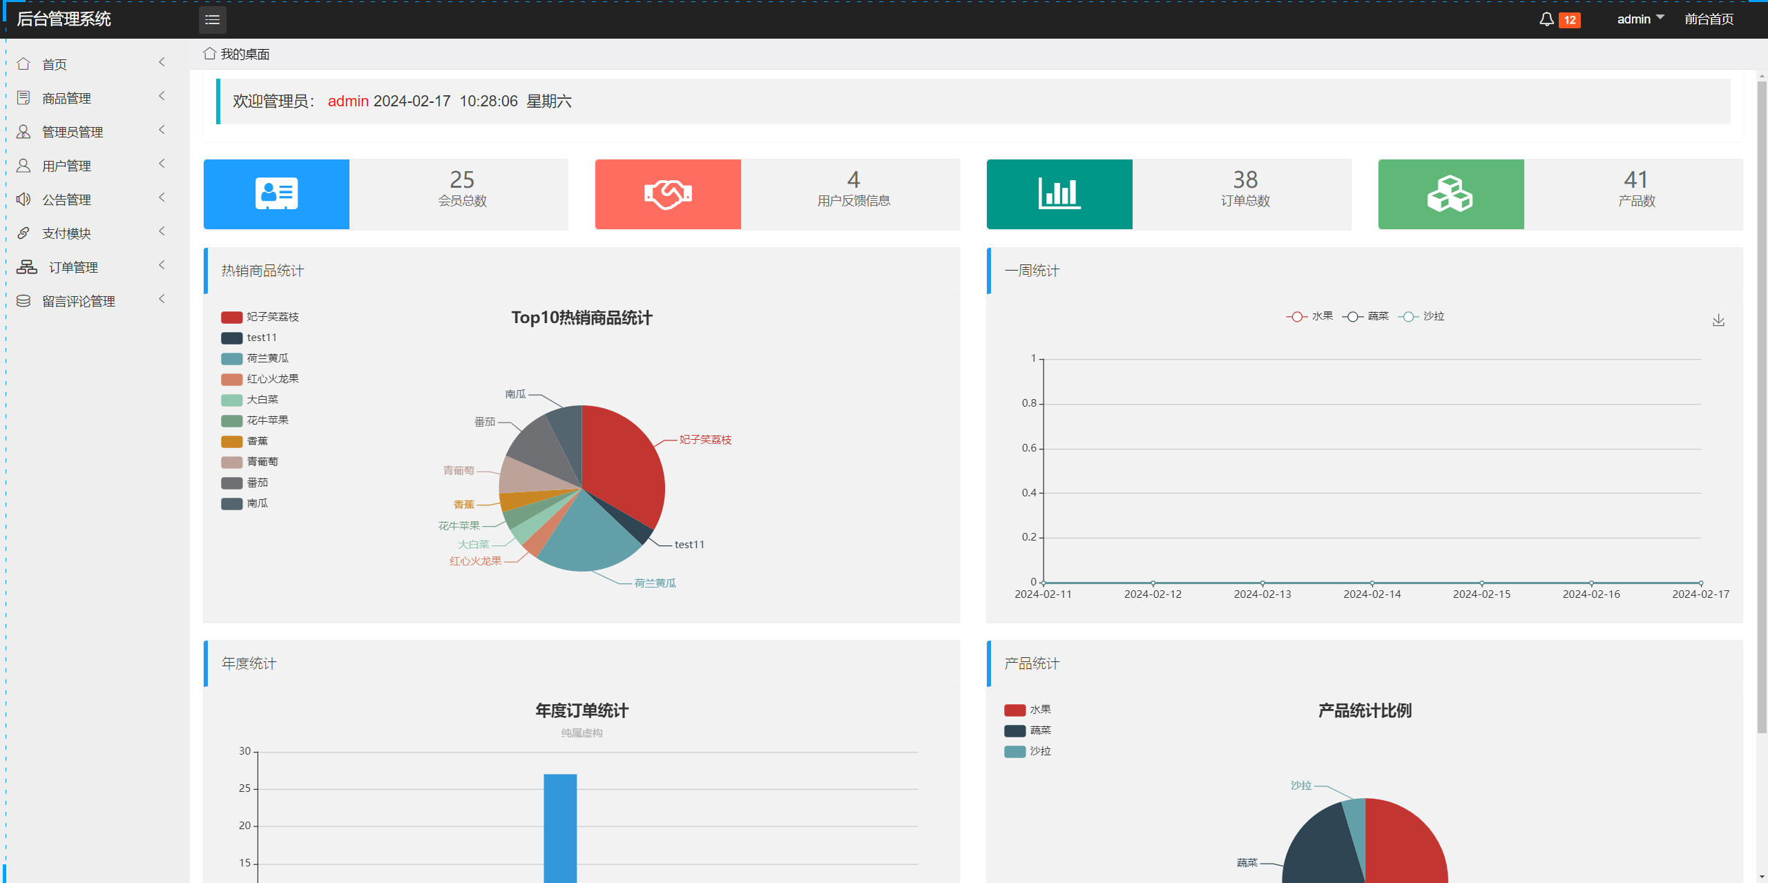Expand the 用户管理 sidebar menu
Screen dimensions: 1768x883
pos(66,166)
